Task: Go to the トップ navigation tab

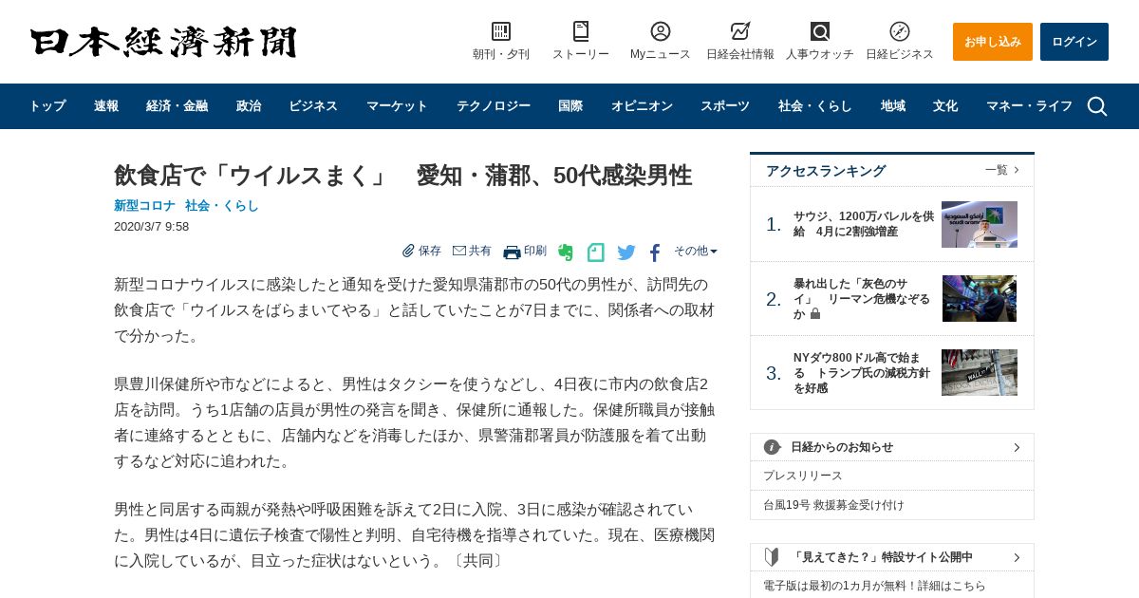Action: (x=47, y=106)
